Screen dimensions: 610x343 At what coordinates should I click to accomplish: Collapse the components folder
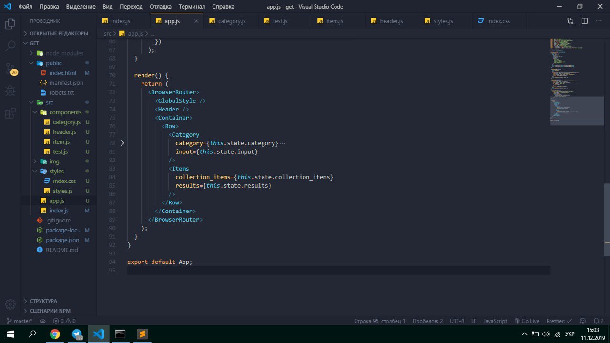coord(65,112)
